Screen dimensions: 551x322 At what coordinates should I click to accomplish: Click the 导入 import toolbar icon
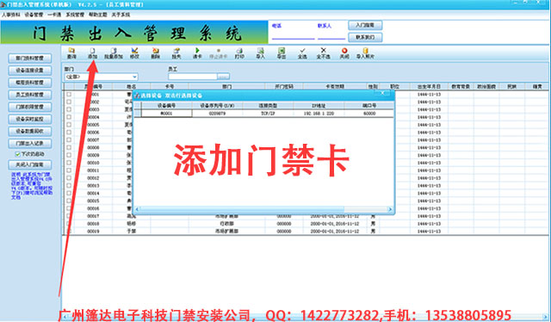pos(260,53)
